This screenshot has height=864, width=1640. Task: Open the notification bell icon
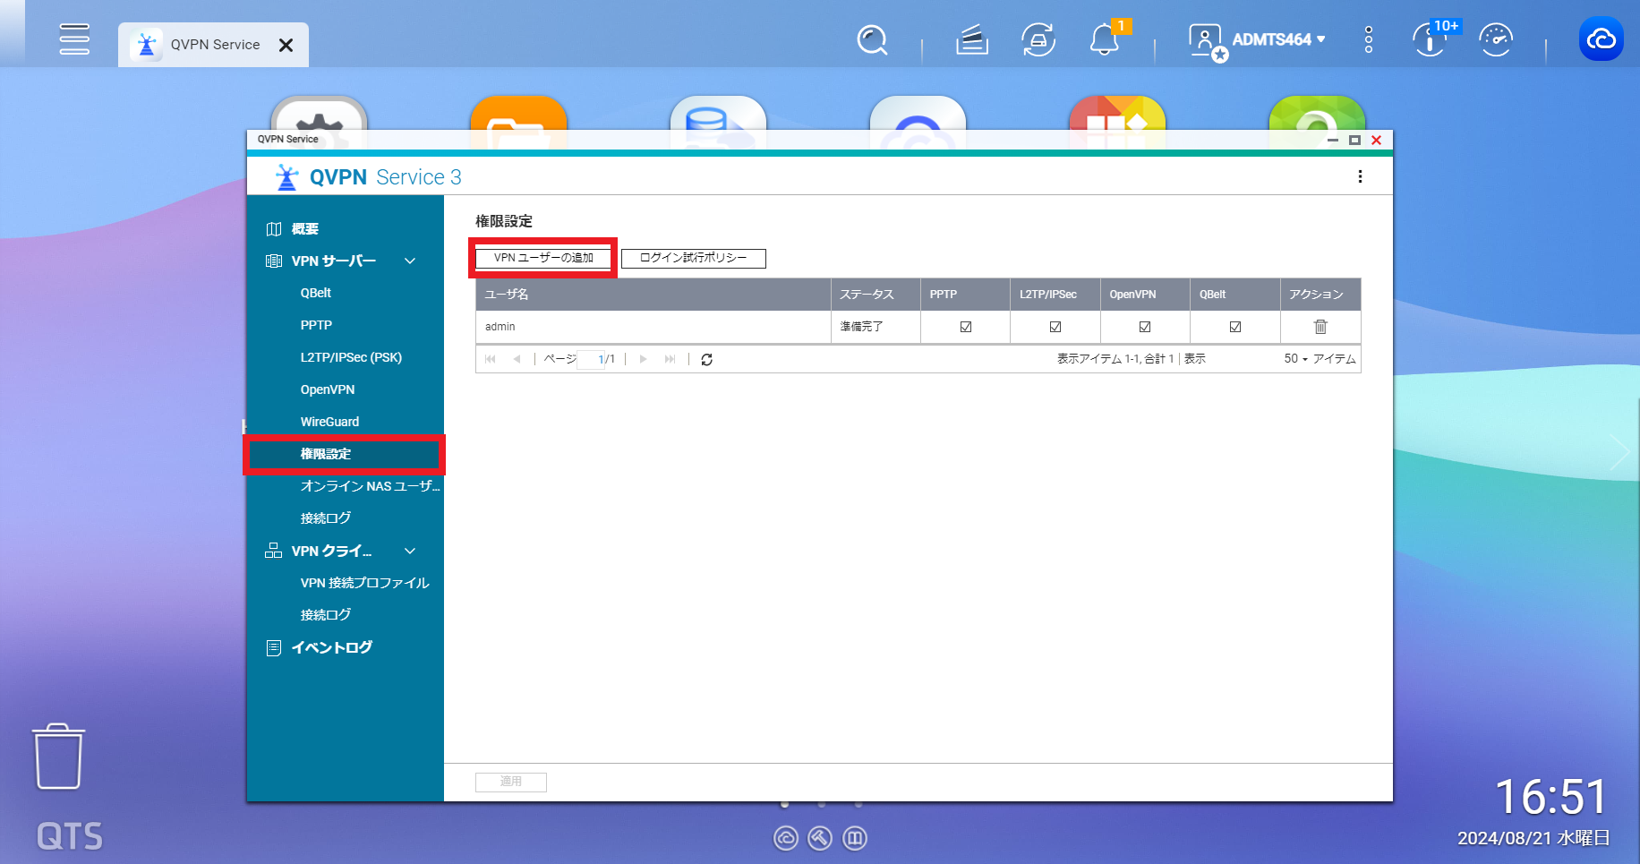point(1105,39)
